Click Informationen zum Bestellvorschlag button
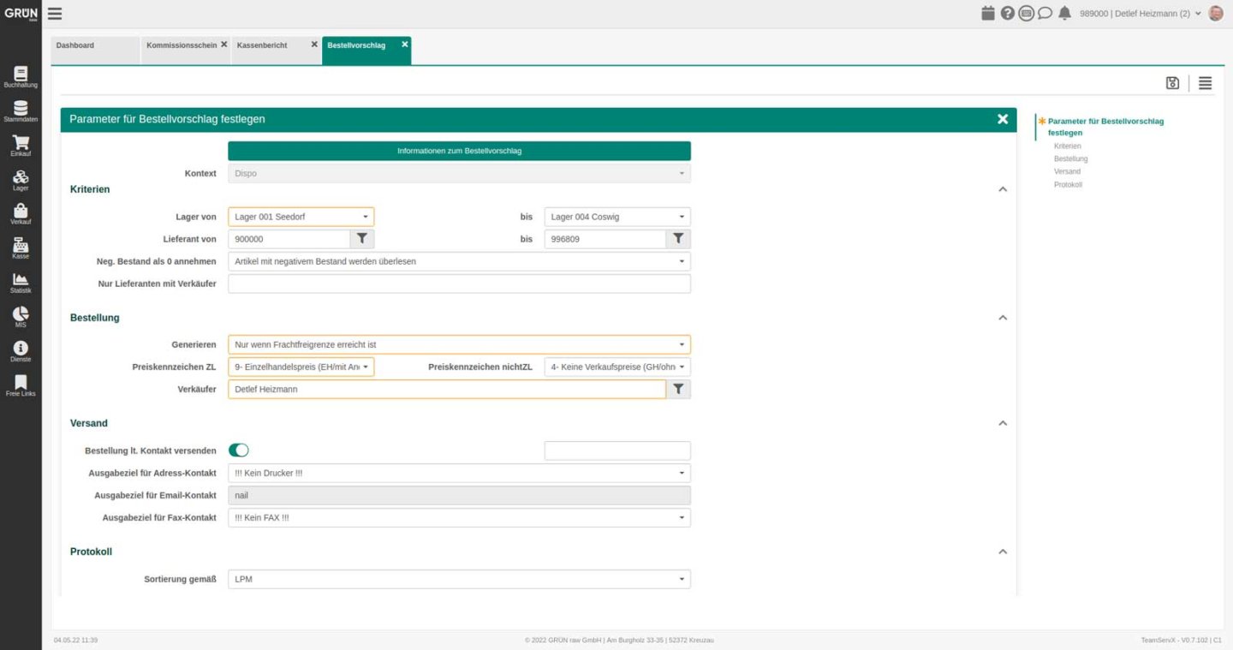Viewport: 1233px width, 650px height. point(459,151)
